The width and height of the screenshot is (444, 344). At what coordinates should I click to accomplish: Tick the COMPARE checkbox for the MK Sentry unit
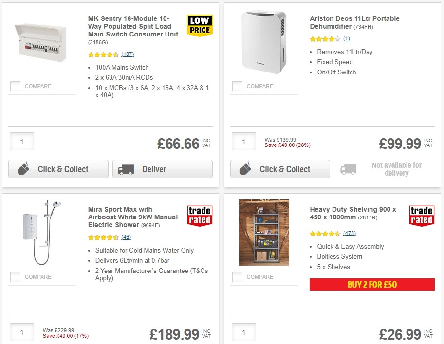click(15, 87)
